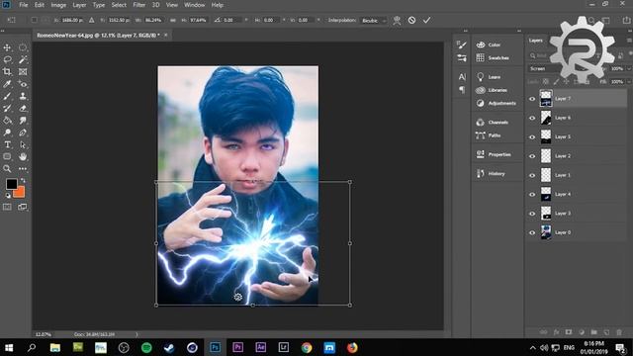Toggle the width-height link in options bar

(x=173, y=20)
